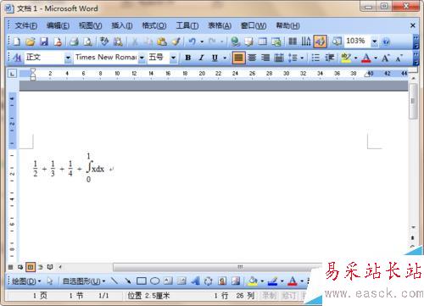Image resolution: width=424 pixels, height=306 pixels.
Task: Paste clipboard contents
Action: point(162,42)
